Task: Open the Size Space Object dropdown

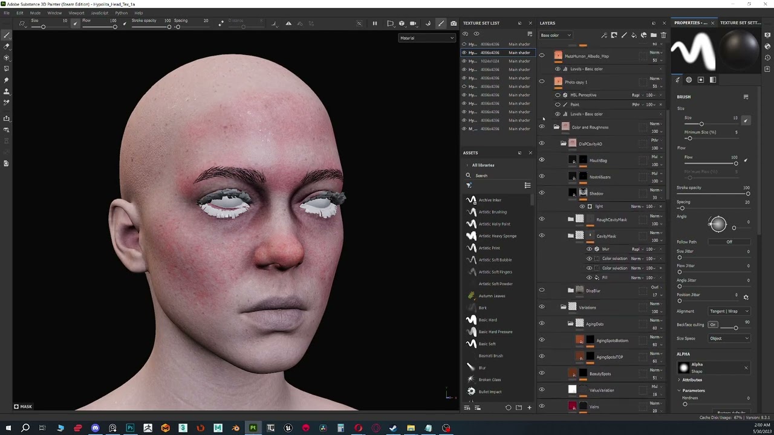Action: click(x=729, y=338)
